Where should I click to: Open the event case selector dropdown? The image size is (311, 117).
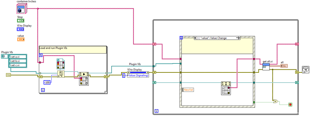(237, 38)
